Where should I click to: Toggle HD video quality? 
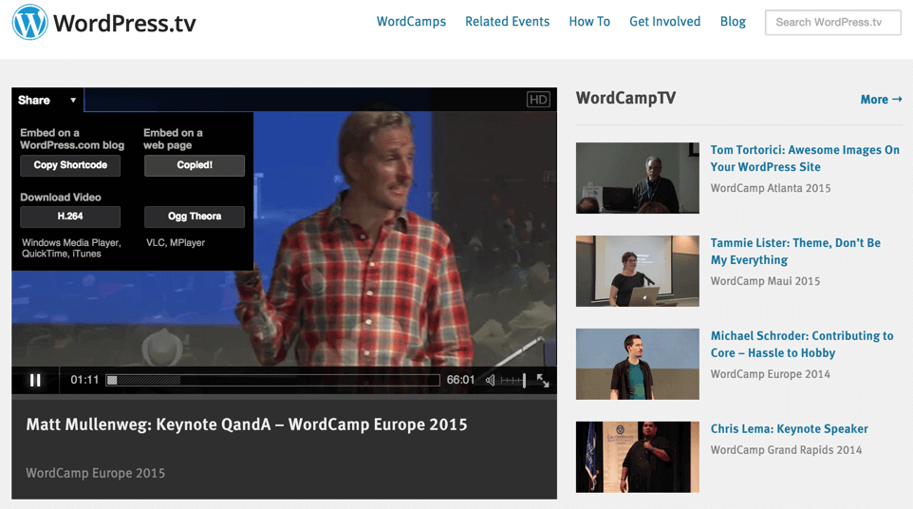[x=538, y=100]
